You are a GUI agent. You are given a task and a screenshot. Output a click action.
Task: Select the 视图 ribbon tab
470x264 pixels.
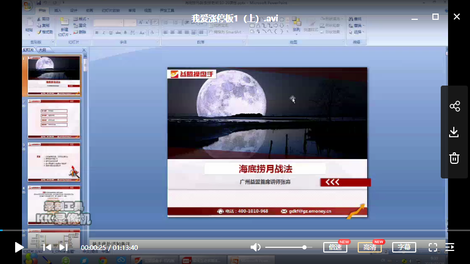pos(148,10)
